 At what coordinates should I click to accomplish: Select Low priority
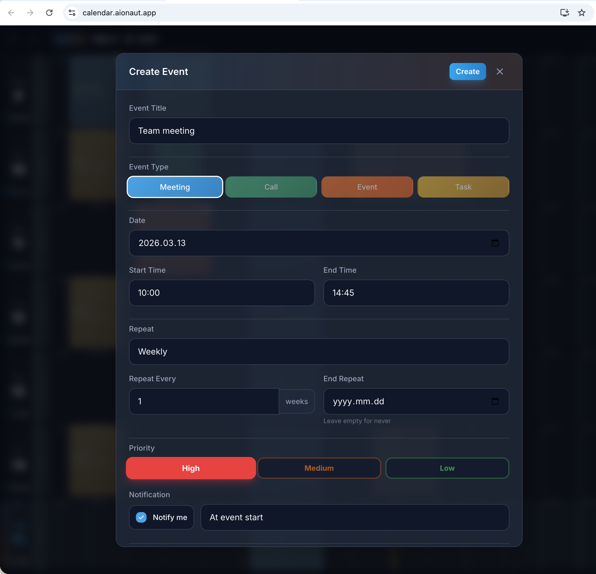[x=447, y=468]
